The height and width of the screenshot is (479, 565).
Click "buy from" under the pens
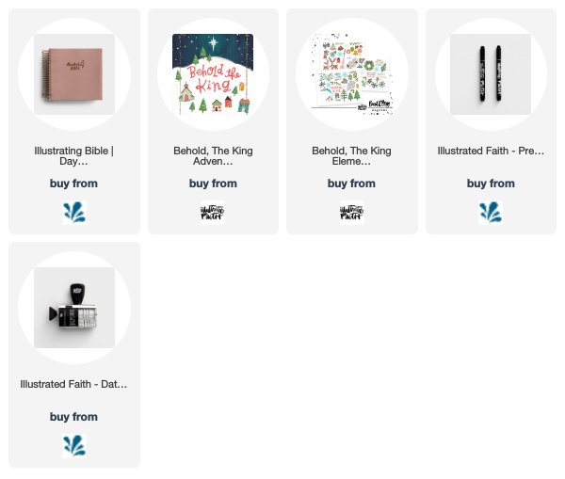point(491,184)
